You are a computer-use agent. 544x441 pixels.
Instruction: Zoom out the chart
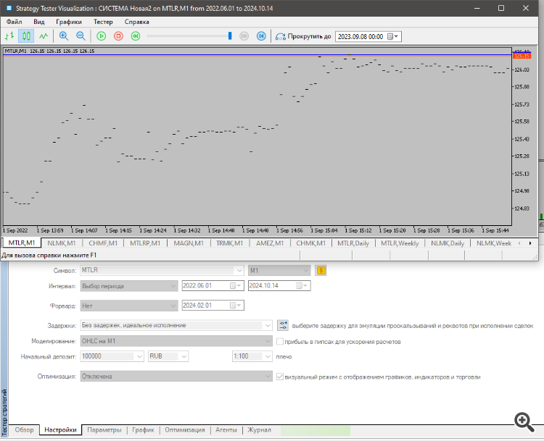(x=81, y=36)
